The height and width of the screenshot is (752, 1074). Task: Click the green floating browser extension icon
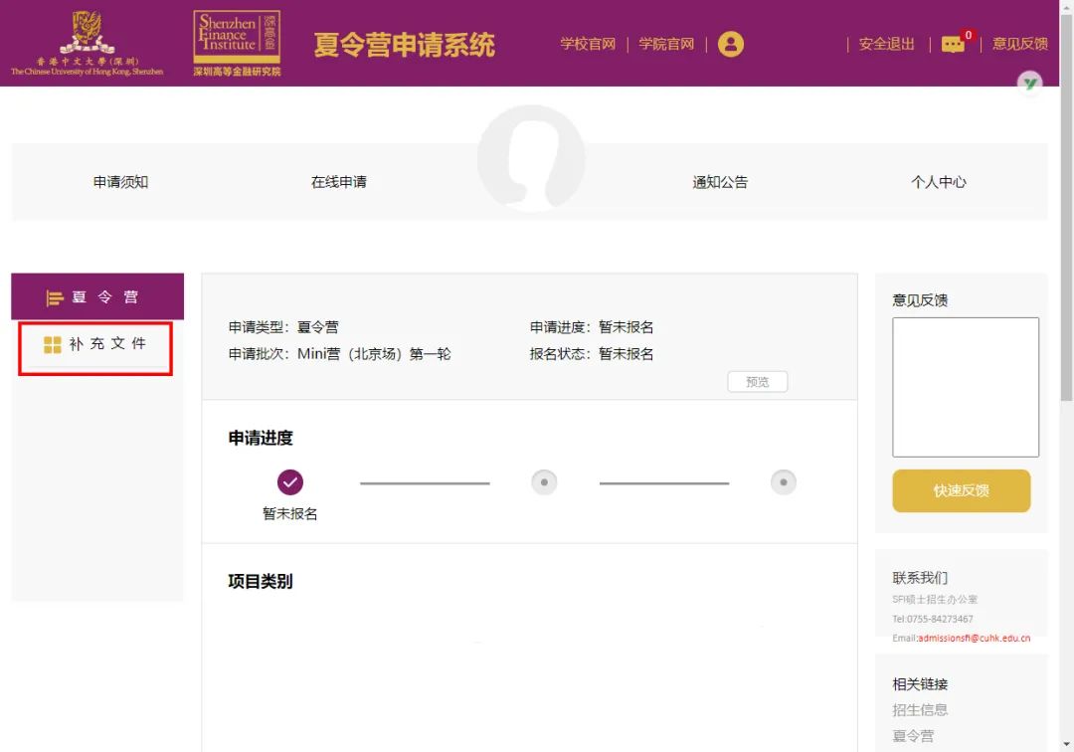(1029, 84)
